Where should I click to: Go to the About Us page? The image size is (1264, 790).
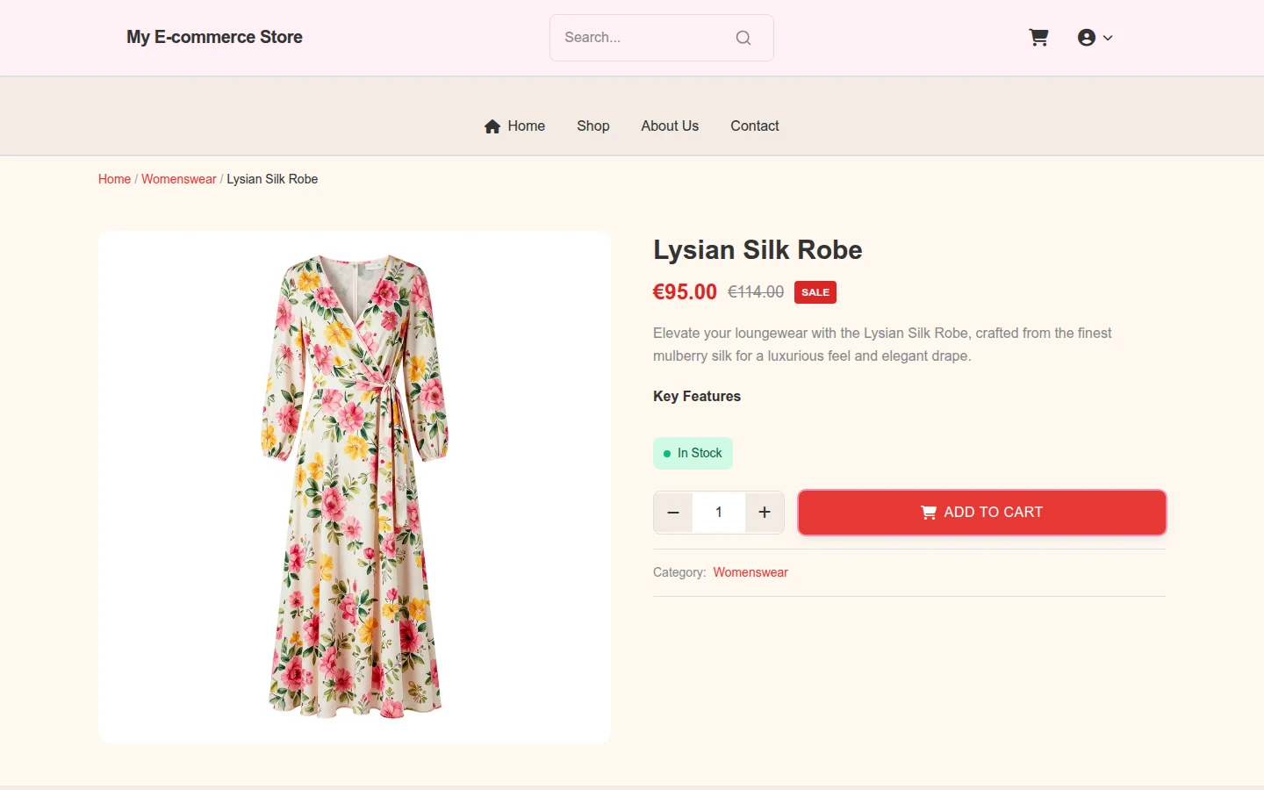click(x=670, y=126)
